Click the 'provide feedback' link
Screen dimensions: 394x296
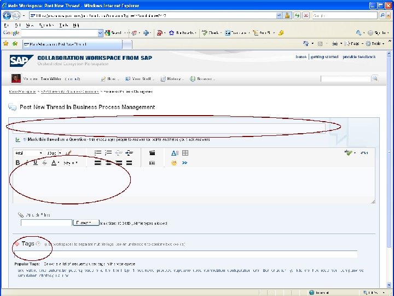click(x=359, y=57)
